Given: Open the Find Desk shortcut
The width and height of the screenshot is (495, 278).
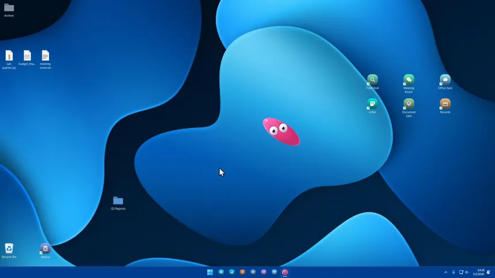Looking at the screenshot, I should tap(372, 82).
